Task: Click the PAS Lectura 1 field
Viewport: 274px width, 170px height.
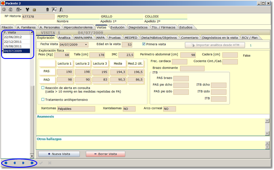Action: click(x=65, y=72)
